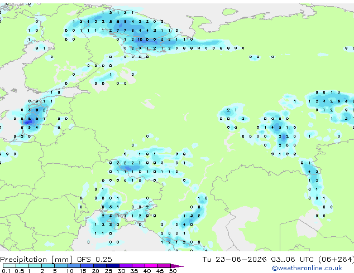
Task: Select legend swatch between 5 and 10
Action: pyautogui.click(x=61, y=266)
